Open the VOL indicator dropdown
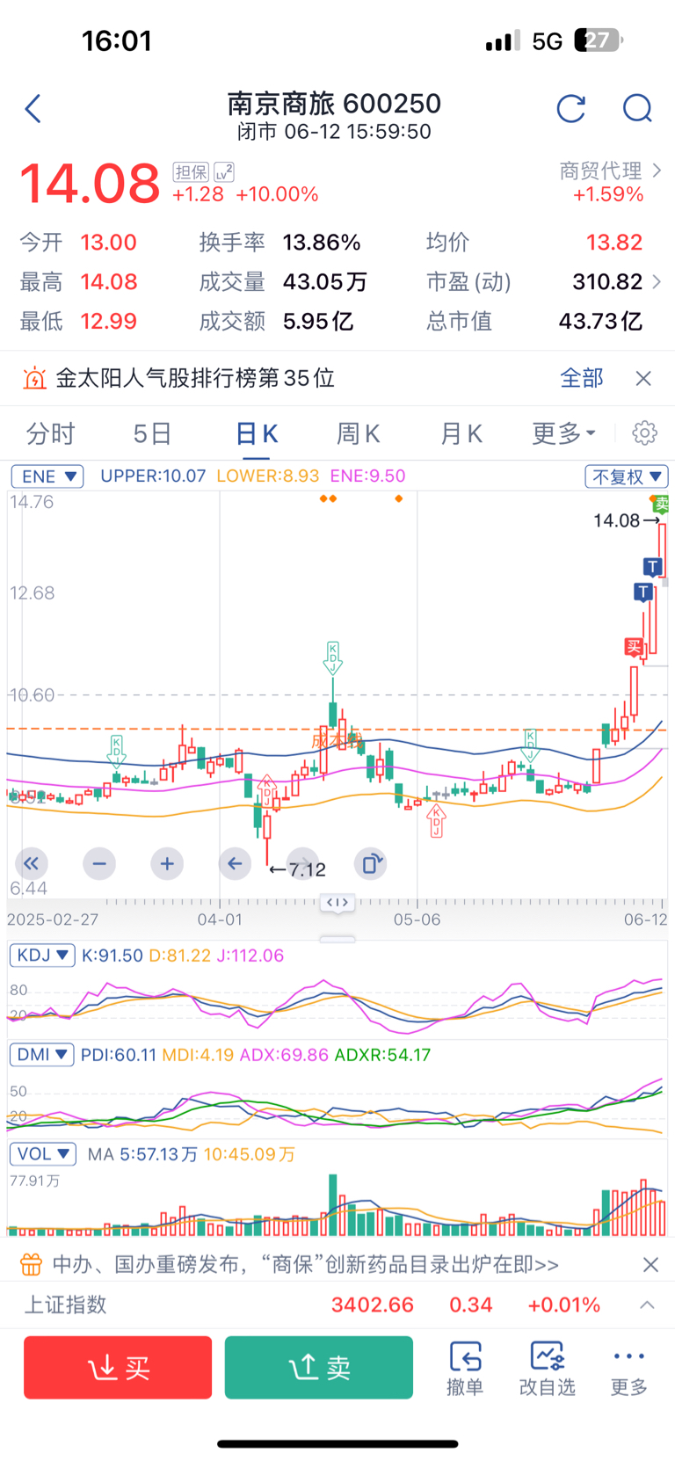675x1461 pixels. coord(43,1153)
